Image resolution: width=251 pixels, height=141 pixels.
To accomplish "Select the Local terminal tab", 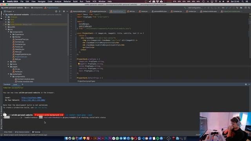I will click(x=15, y=85).
